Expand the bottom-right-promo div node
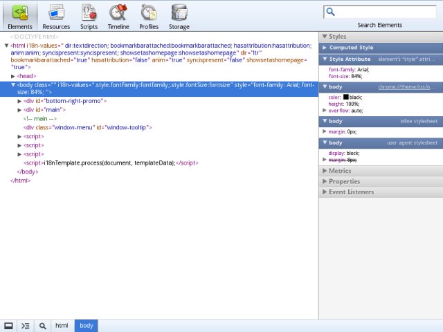Screen dimensions: 443x332 point(20,101)
